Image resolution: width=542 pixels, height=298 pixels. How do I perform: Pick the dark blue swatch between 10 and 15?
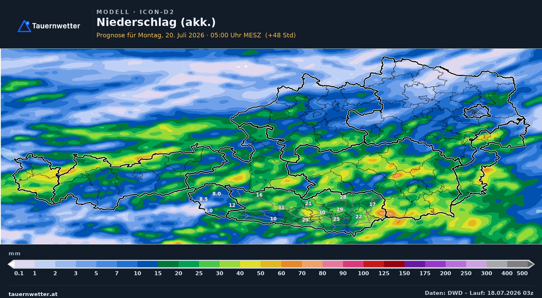[148, 264]
